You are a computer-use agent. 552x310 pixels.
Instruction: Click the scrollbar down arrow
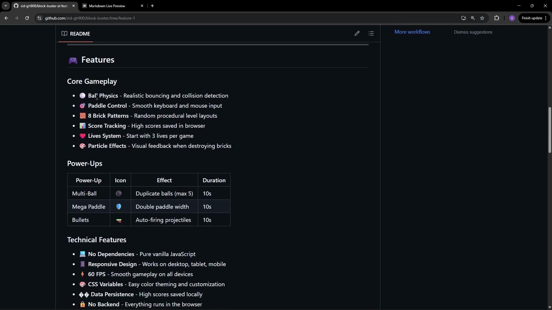(x=549, y=307)
